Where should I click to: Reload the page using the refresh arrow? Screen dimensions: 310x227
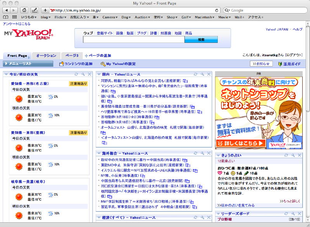pos(217,10)
